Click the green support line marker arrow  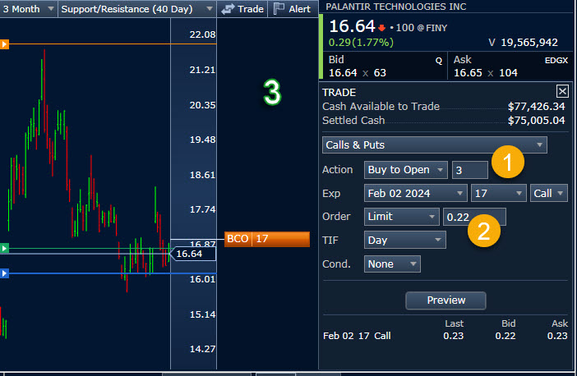point(4,248)
